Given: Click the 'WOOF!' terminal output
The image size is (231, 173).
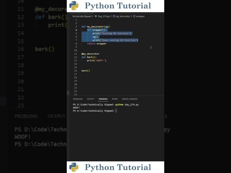Looking at the screenshot, I should [x=76, y=108].
